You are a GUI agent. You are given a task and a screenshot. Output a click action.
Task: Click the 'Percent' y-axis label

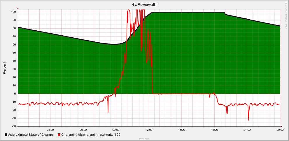click(x=5, y=68)
